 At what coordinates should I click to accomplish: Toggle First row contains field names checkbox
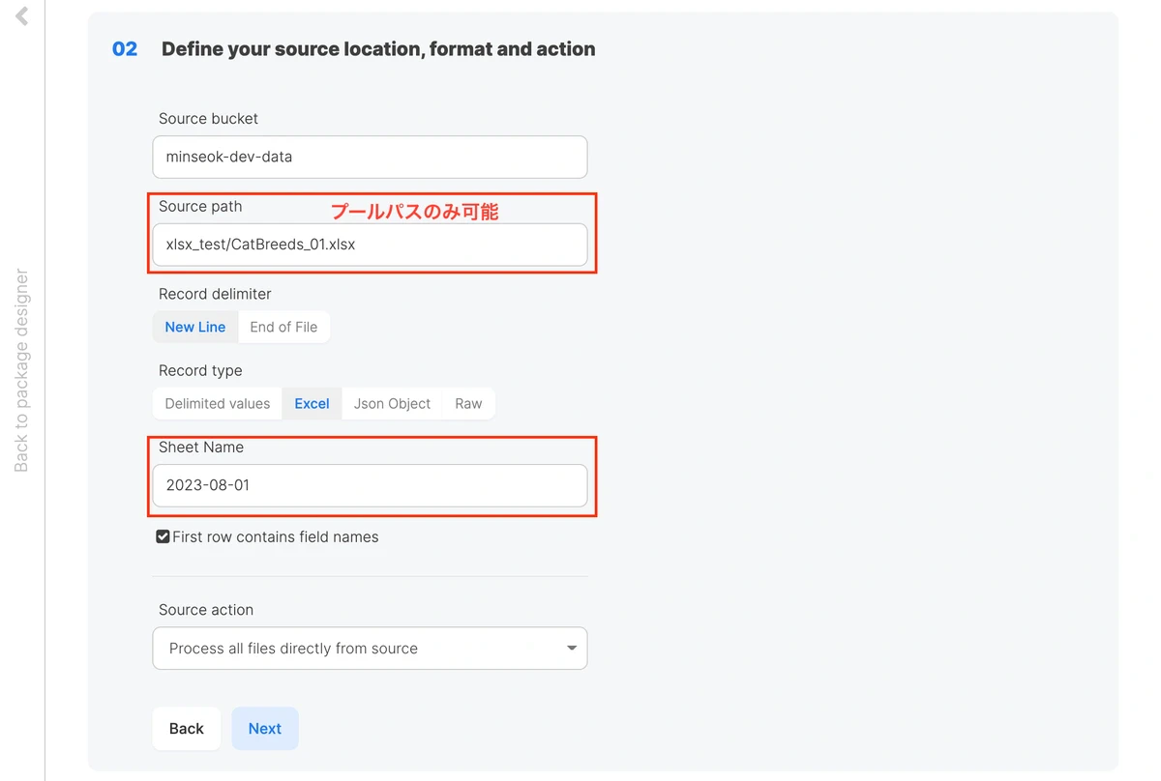163,536
